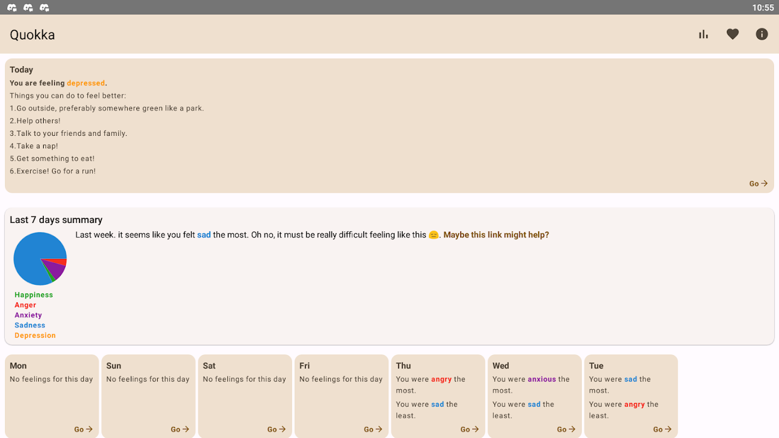Click Go in the Thu card
779x438 pixels.
click(x=470, y=429)
